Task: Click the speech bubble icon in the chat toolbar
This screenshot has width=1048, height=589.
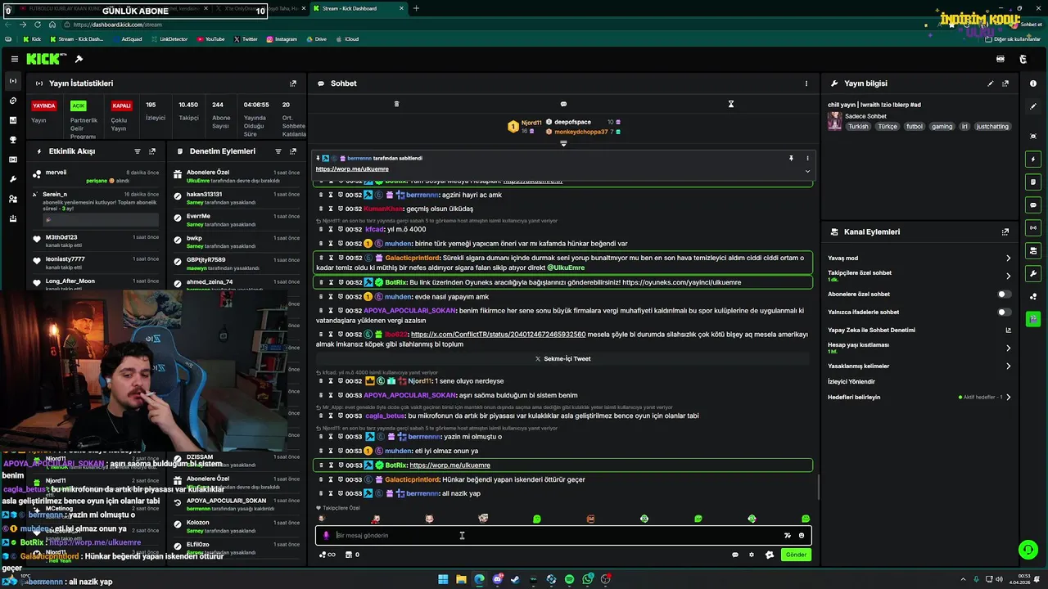Action: (563, 104)
